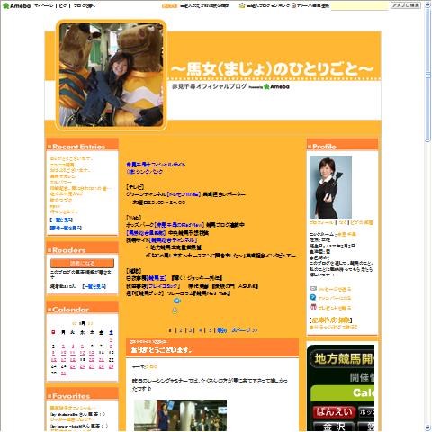Click the vertical scrollbar up arrow
This screenshot has width=432, height=432.
tap(428, 4)
